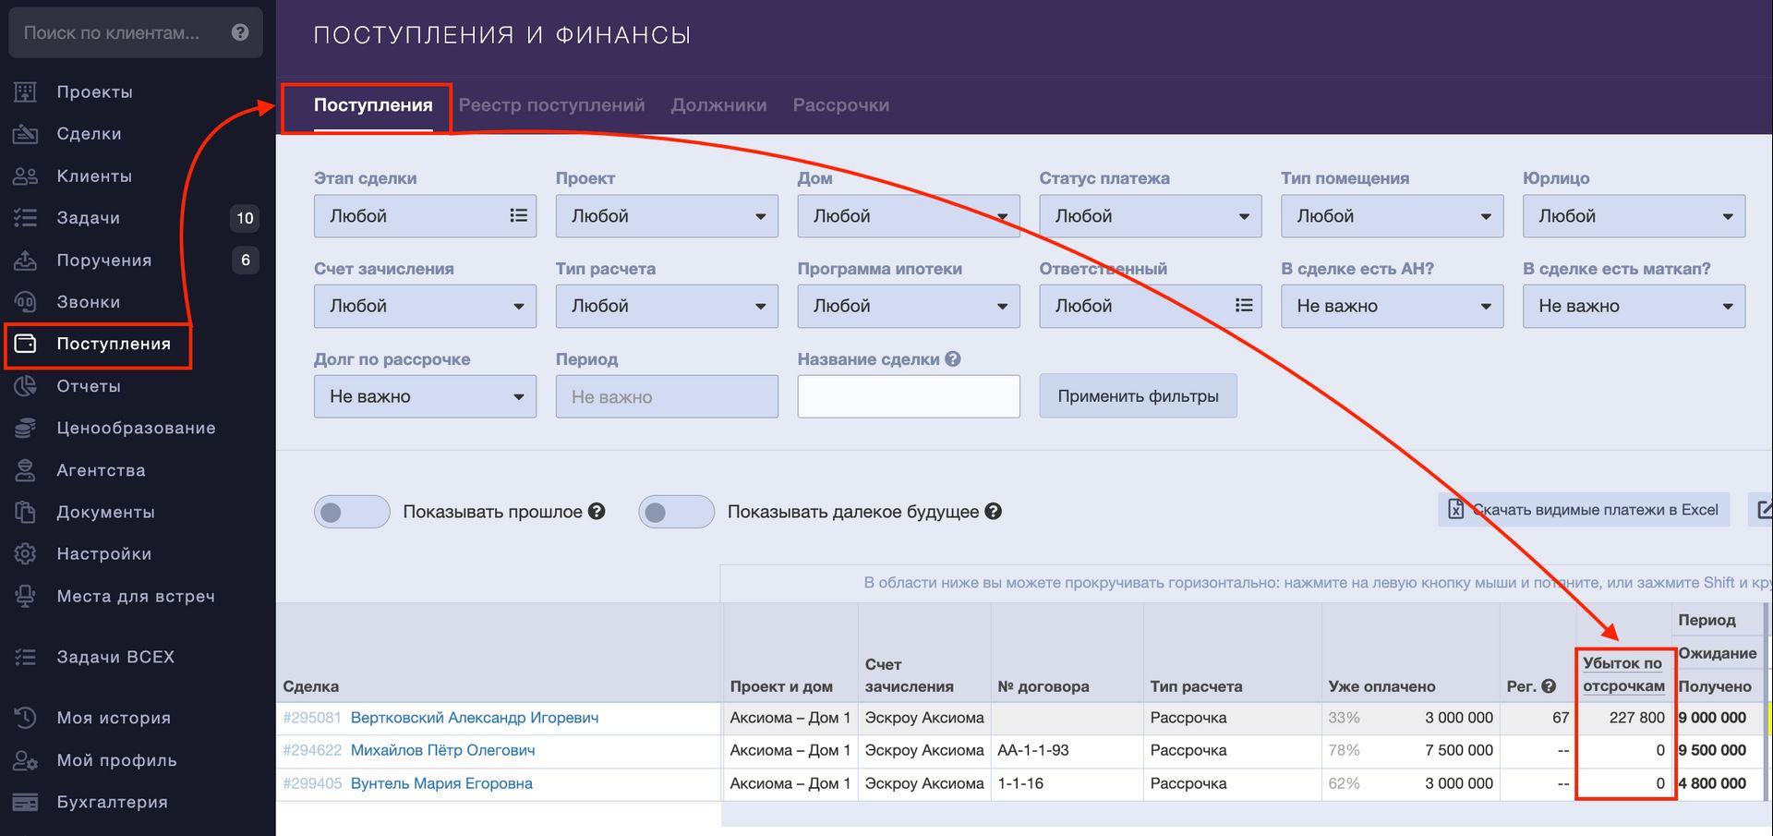Toggle Показывать далекое будущее switch
This screenshot has width=1773, height=836.
click(x=676, y=512)
